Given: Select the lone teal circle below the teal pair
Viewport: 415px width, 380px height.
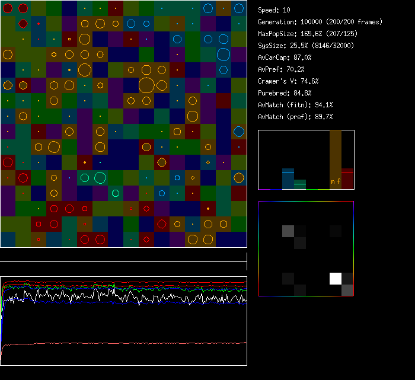Looking at the screenshot, I should coord(116,193).
